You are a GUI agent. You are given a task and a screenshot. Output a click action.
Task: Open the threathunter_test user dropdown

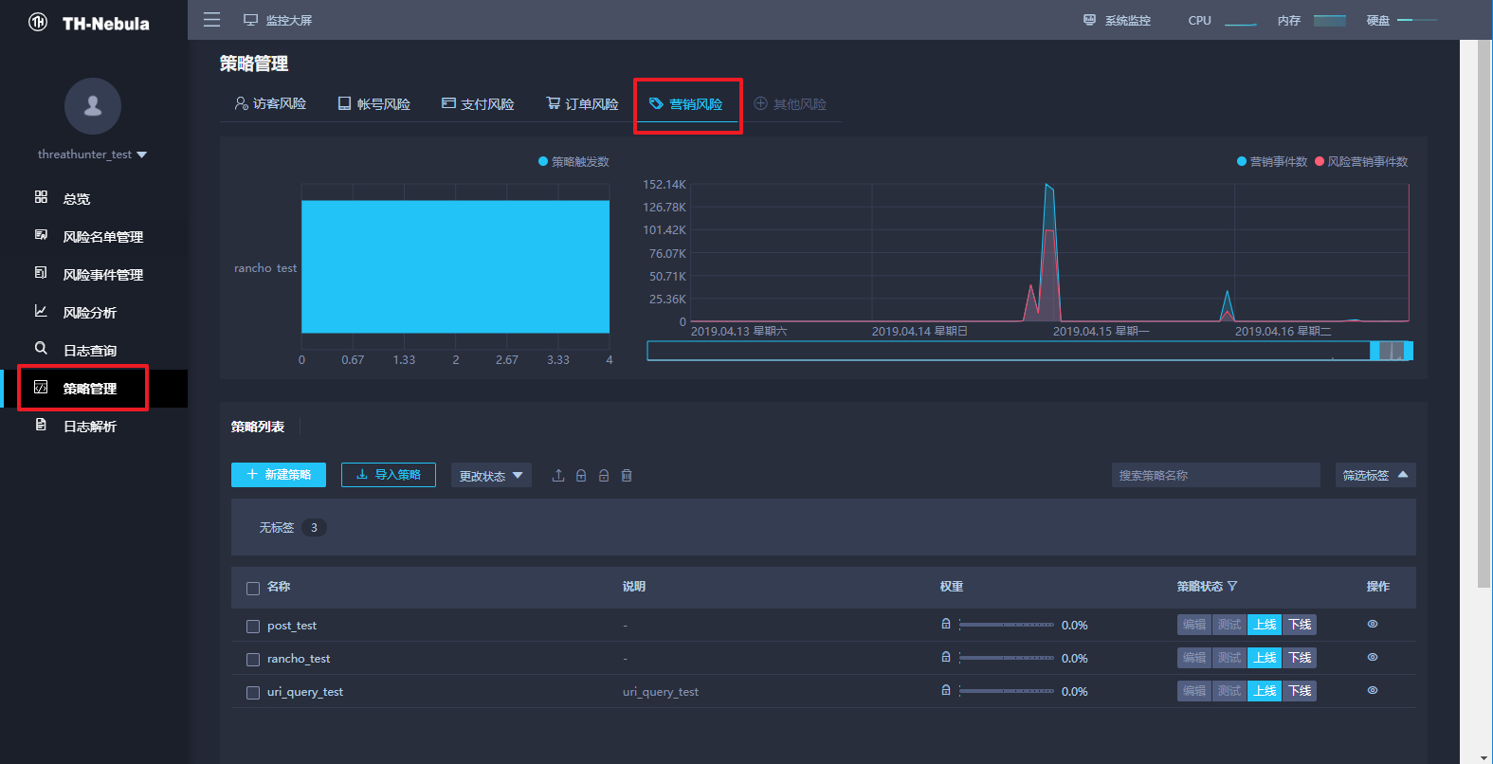coord(92,155)
